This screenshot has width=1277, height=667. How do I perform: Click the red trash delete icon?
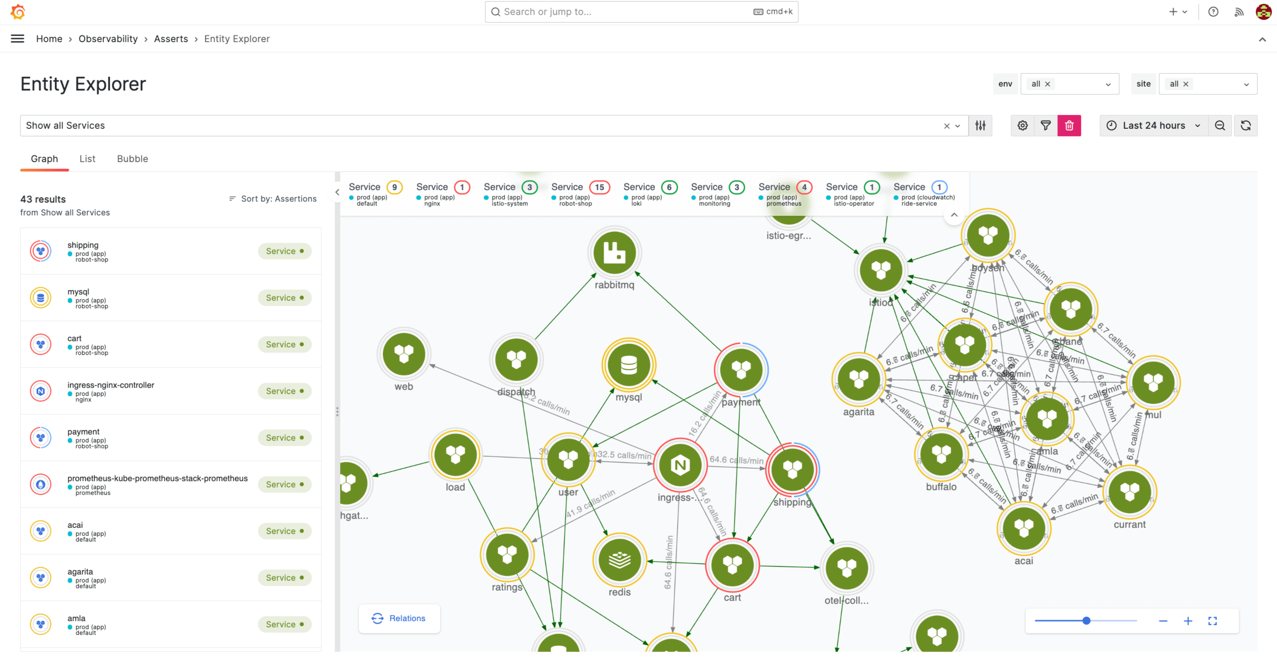pyautogui.click(x=1069, y=126)
